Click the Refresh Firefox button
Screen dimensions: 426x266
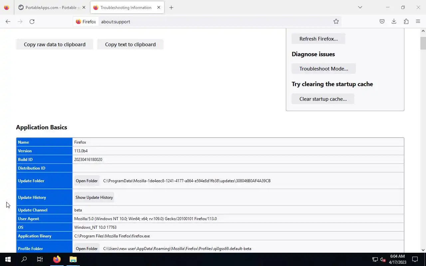coord(319,39)
